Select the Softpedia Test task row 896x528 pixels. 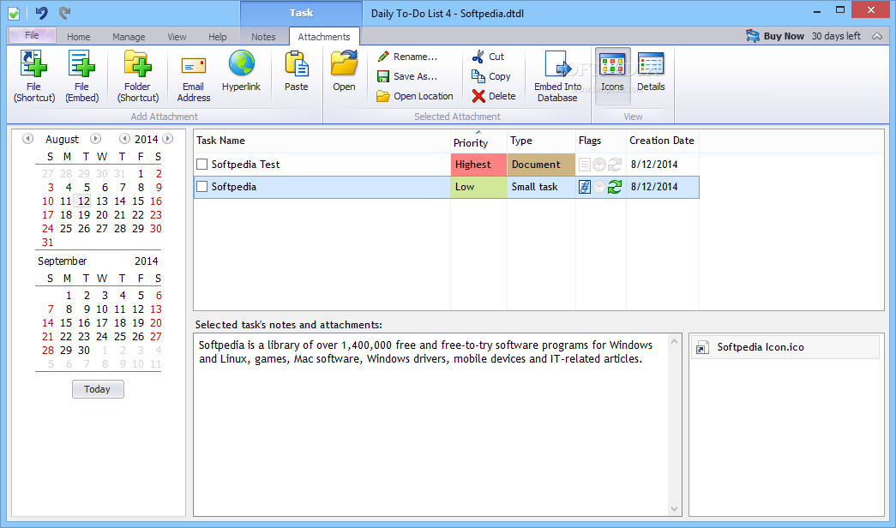point(447,165)
